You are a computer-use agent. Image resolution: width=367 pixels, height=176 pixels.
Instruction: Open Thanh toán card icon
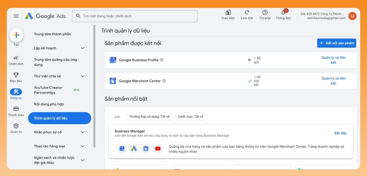click(x=16, y=109)
